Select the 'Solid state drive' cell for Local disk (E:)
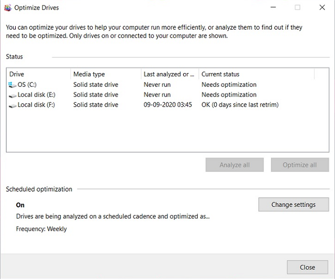 [x=96, y=95]
